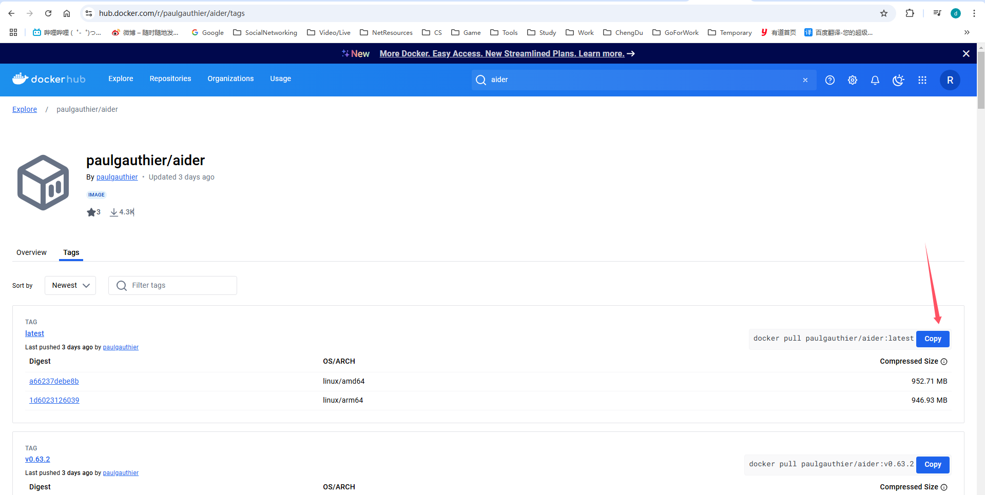Click the Docker Hub logo
This screenshot has width=985, height=495.
49,79
